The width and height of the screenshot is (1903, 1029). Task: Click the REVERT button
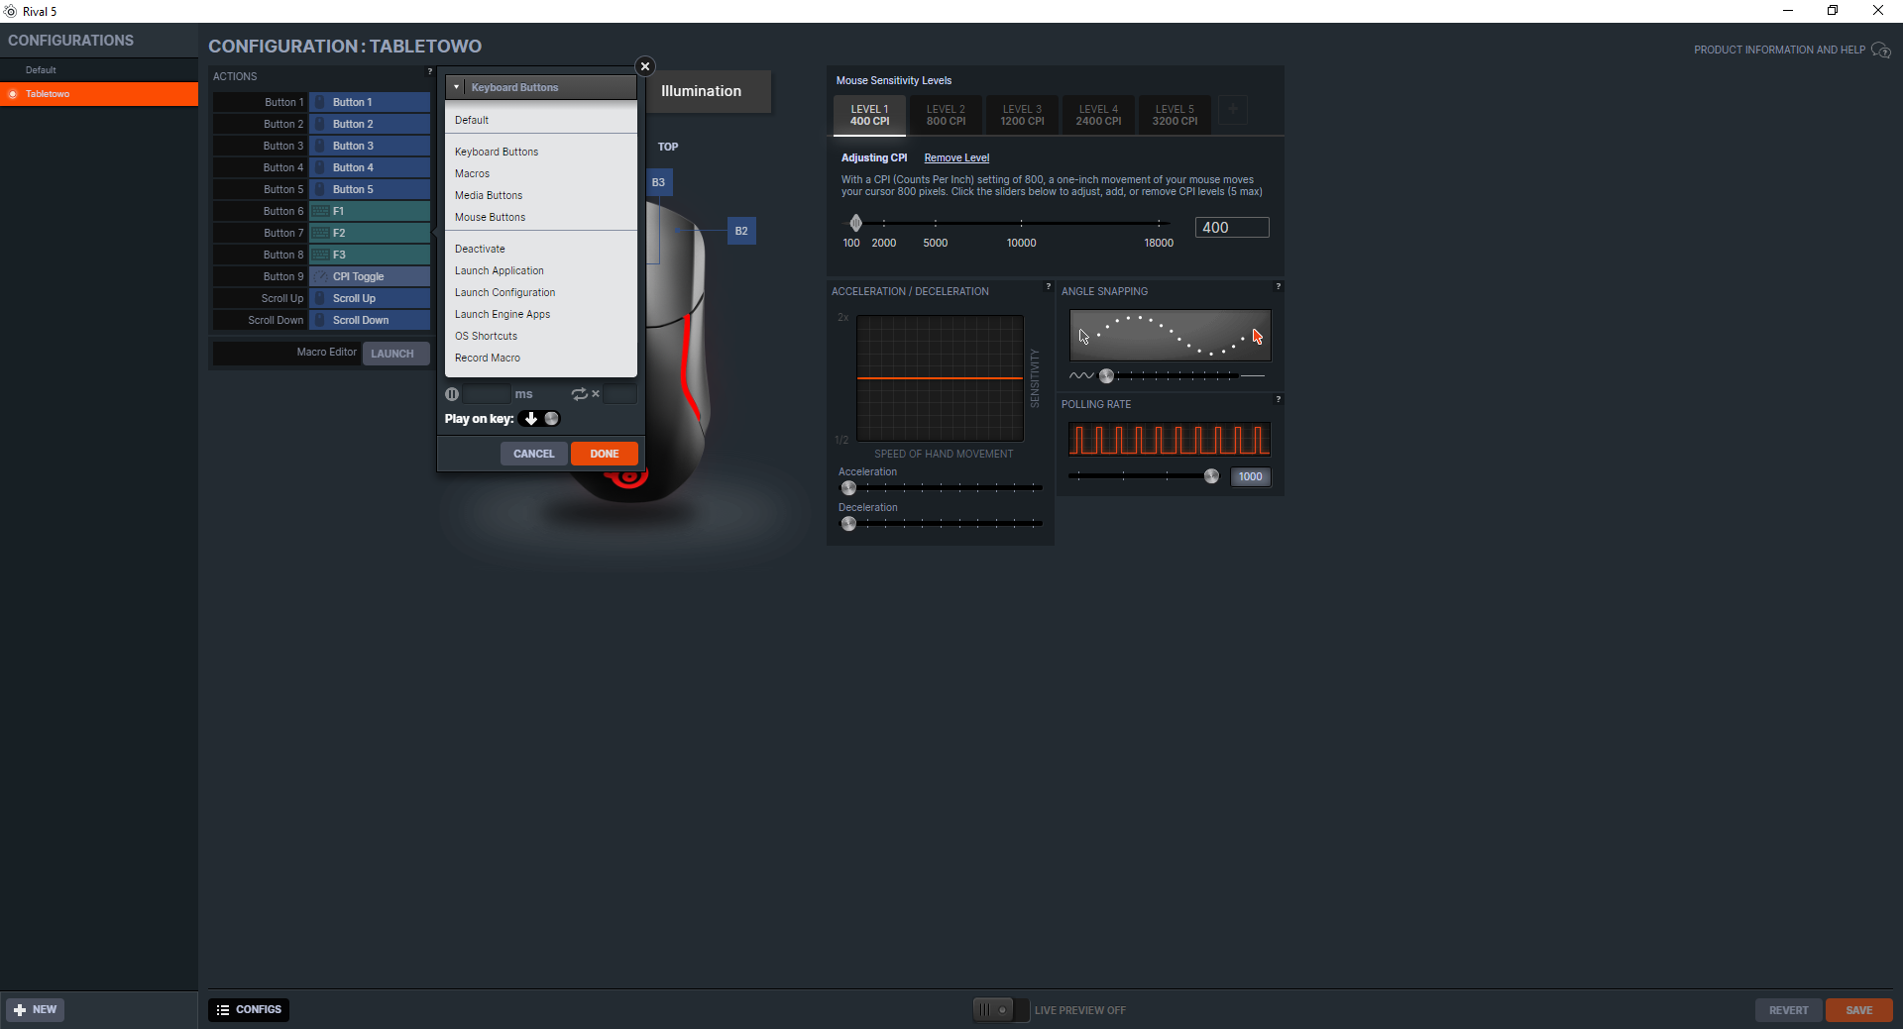tap(1789, 1010)
